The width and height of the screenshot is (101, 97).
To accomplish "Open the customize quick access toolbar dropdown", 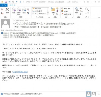I will pos(23,2).
